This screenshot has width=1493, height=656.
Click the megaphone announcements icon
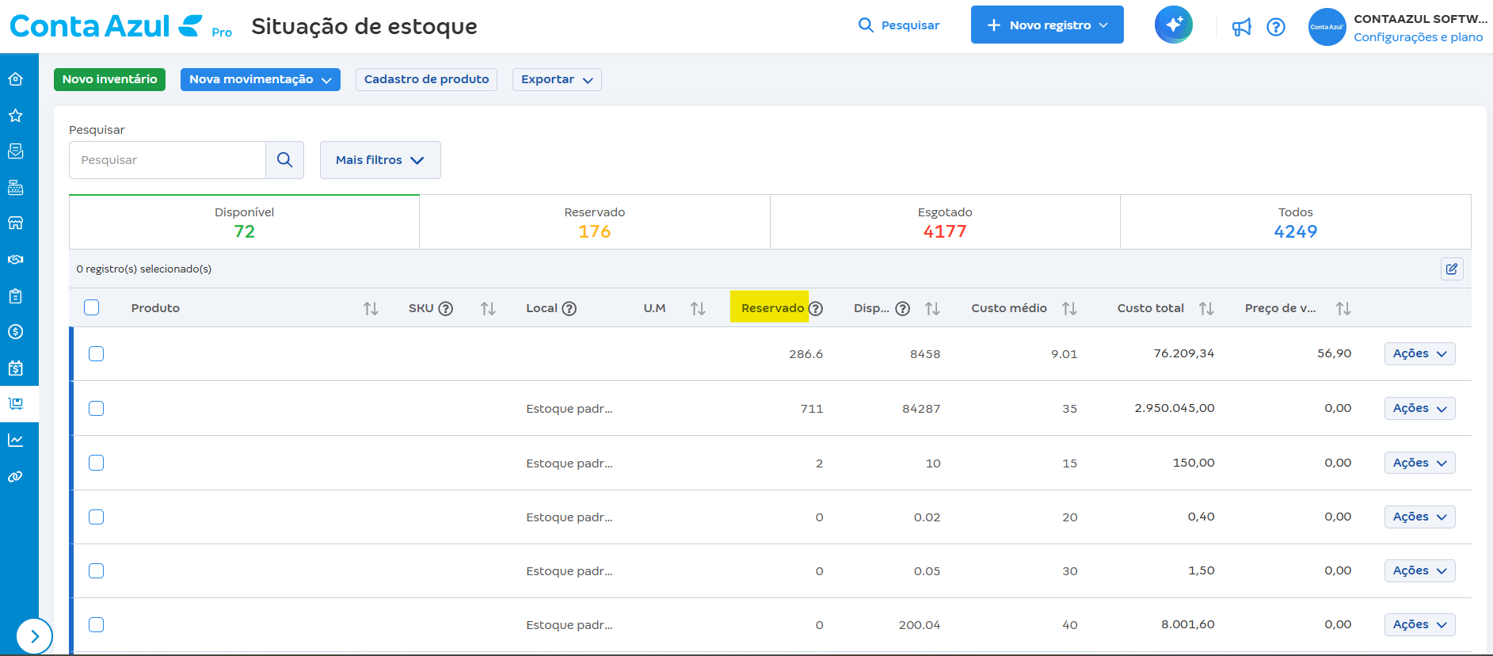[1241, 27]
